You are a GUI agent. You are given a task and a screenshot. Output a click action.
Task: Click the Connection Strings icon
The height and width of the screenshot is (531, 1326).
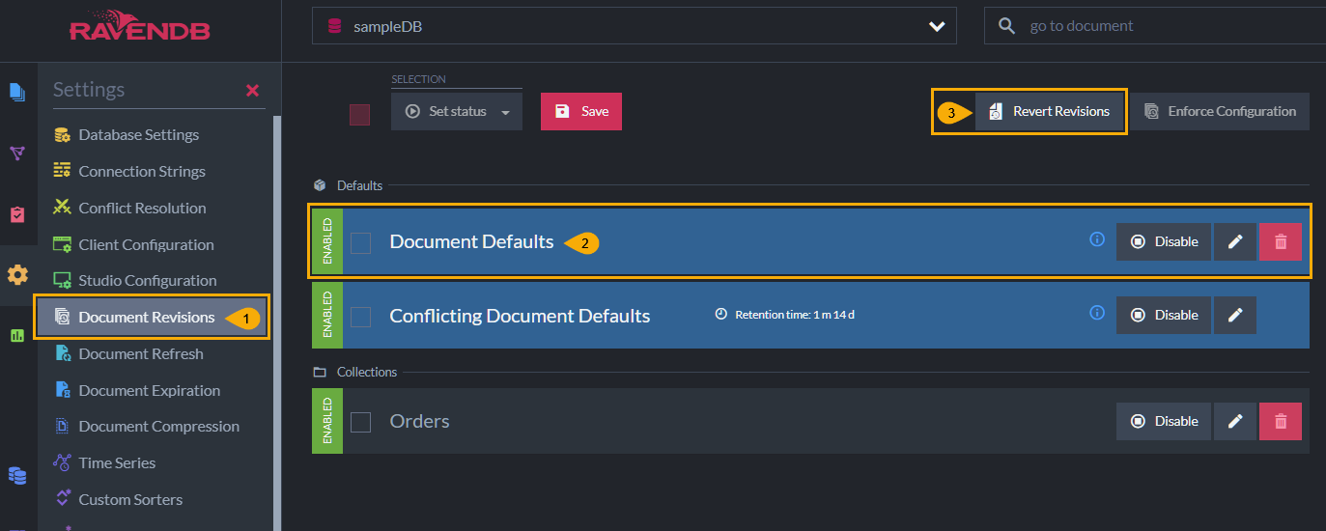click(62, 171)
